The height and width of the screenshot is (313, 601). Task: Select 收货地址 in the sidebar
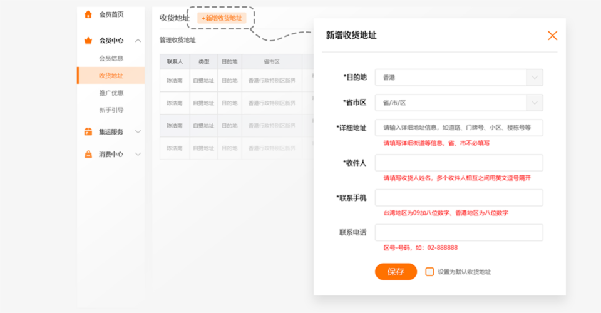[111, 76]
